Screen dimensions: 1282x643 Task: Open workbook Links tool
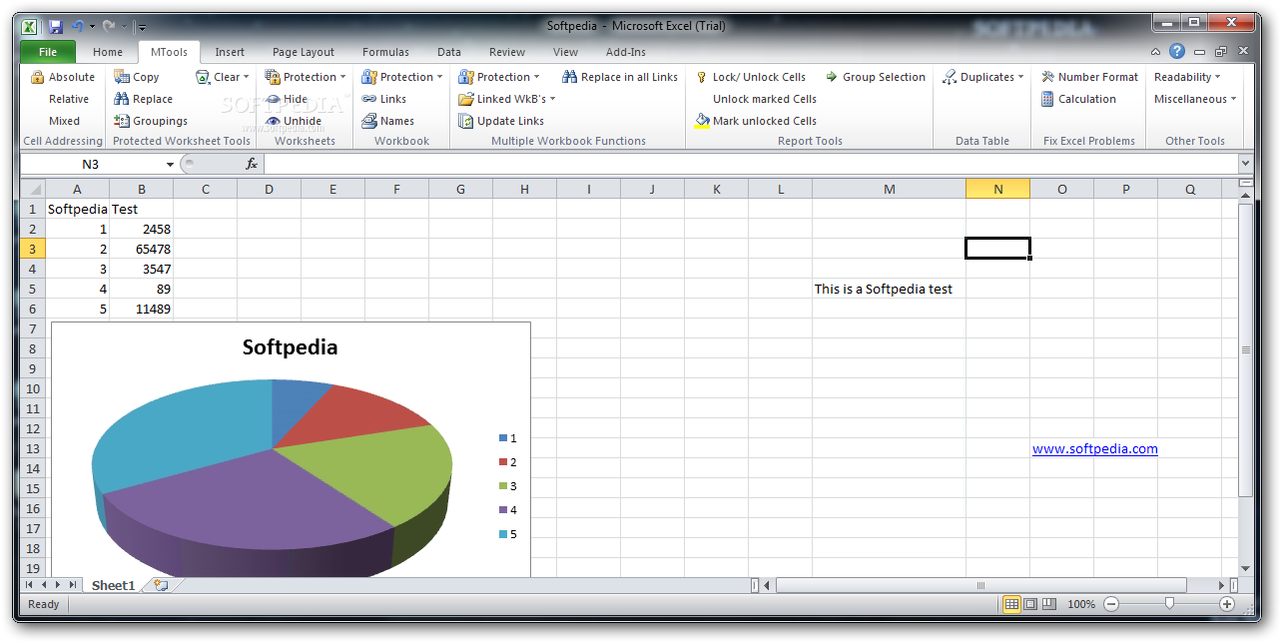(384, 99)
